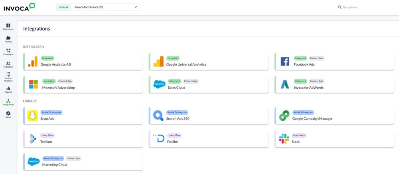Click Learn More on Decibel
This screenshot has width=399, height=174.
point(174,135)
